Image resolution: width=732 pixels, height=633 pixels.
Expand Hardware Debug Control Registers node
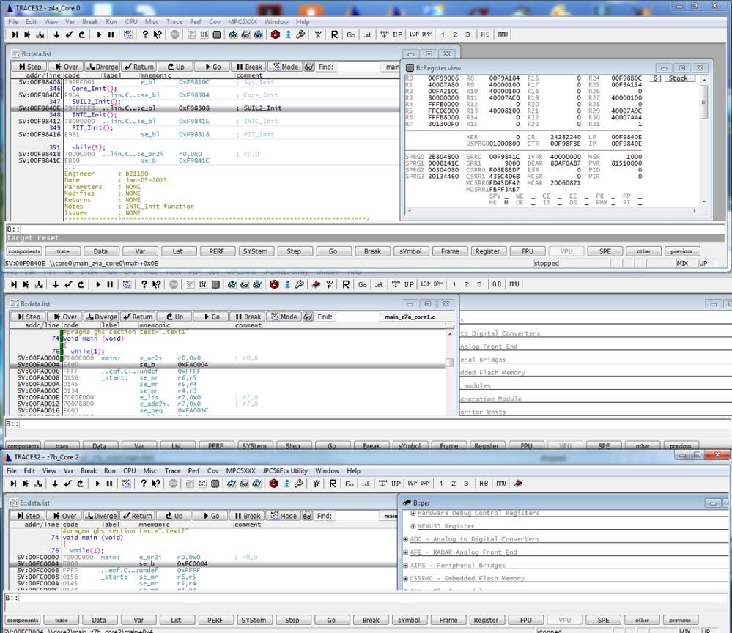(413, 513)
